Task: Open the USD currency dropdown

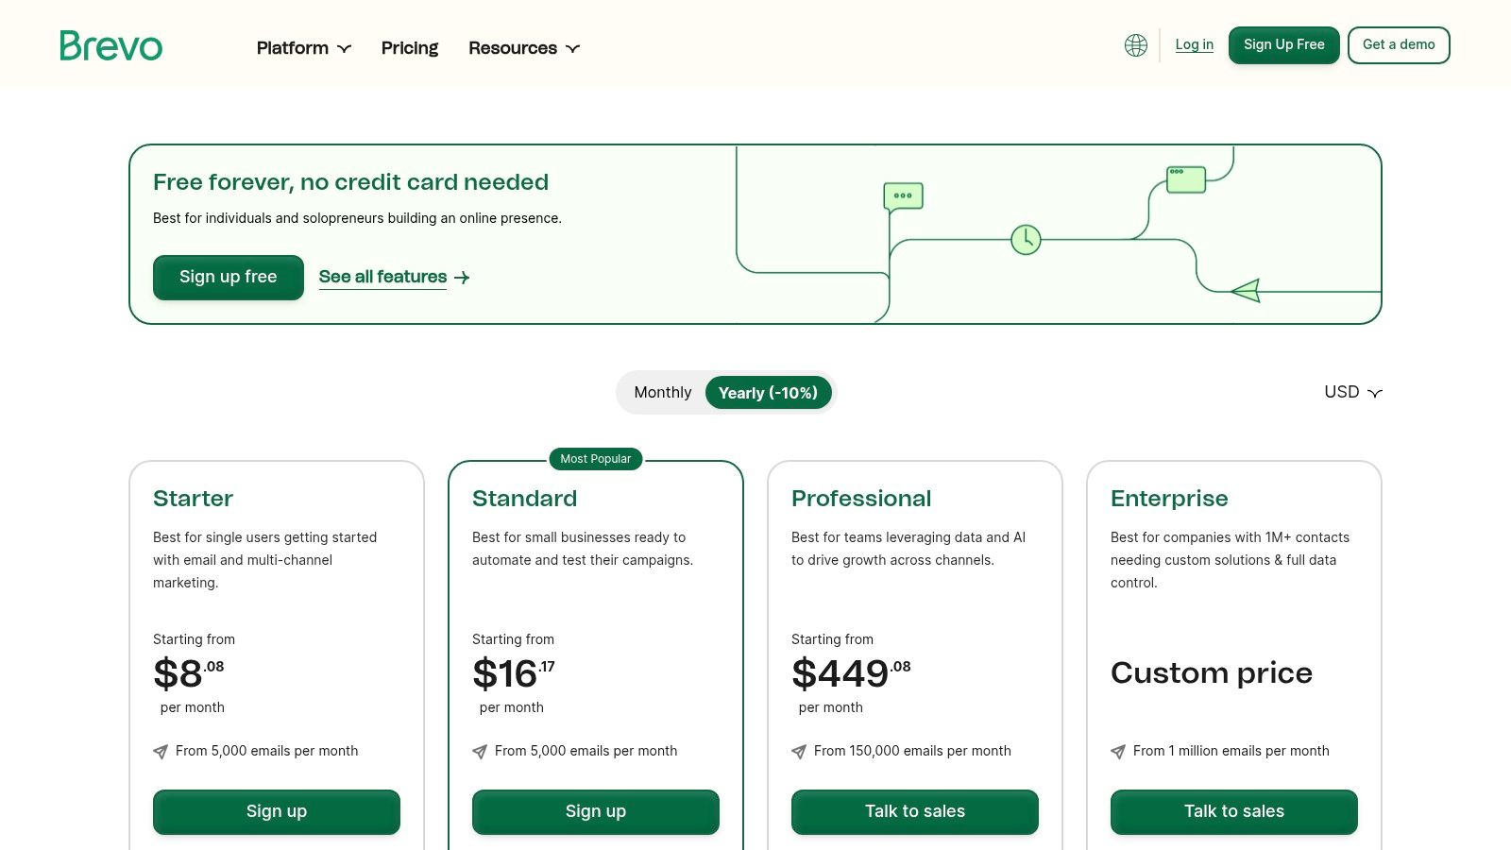Action: (x=1352, y=392)
